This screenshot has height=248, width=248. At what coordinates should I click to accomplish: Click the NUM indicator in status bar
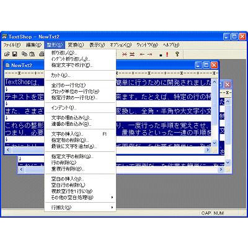pos(219,213)
